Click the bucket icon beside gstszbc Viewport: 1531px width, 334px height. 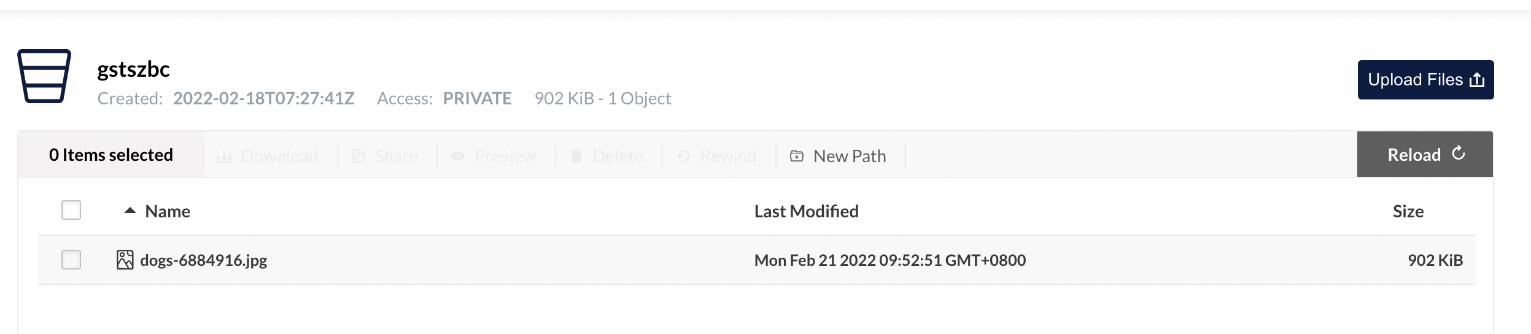44,76
